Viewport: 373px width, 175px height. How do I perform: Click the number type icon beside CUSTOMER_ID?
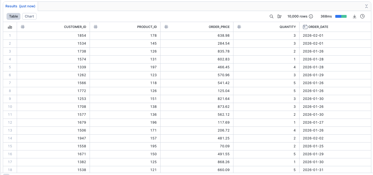click(x=23, y=27)
